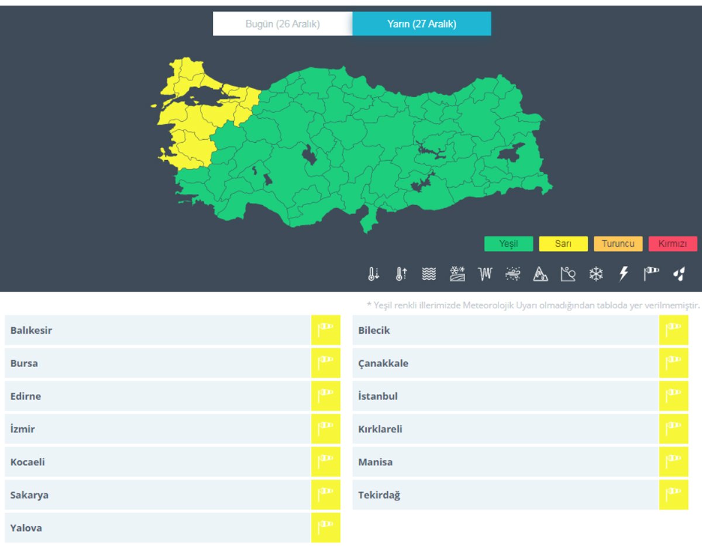Click the lightning bolt thunderstorm icon
Image resolution: width=702 pixels, height=546 pixels.
pyautogui.click(x=624, y=274)
